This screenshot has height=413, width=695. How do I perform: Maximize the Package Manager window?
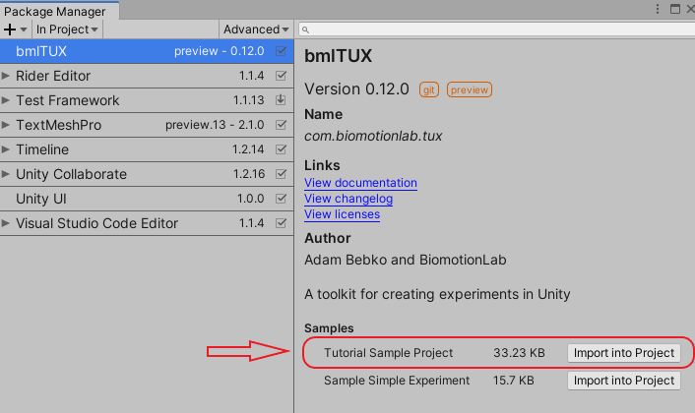point(675,9)
